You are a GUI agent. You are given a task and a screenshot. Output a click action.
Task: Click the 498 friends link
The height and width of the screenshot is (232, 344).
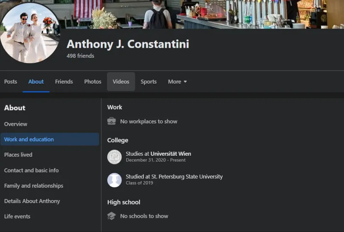pyautogui.click(x=80, y=56)
